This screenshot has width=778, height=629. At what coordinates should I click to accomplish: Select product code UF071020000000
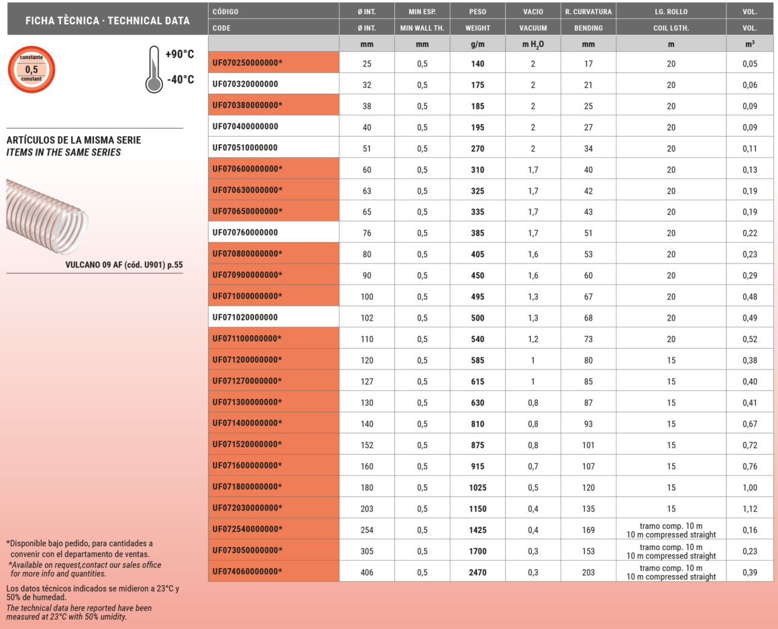pos(245,317)
